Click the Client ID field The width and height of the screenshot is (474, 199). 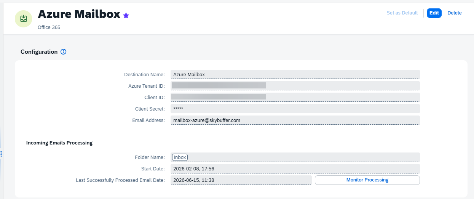tap(295, 97)
